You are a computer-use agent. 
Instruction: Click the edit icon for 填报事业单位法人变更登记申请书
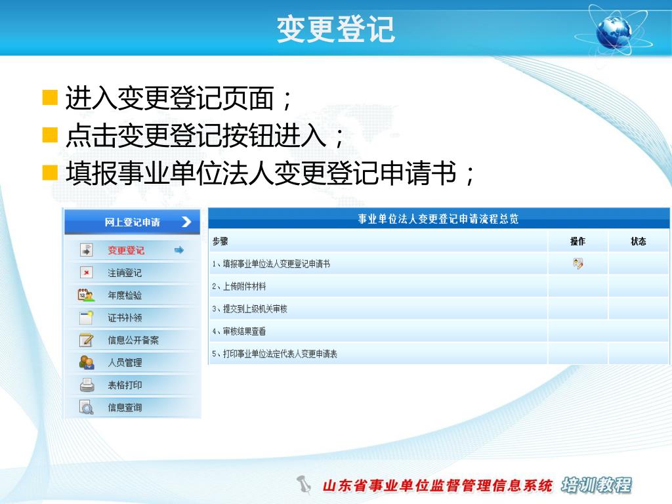pyautogui.click(x=577, y=264)
